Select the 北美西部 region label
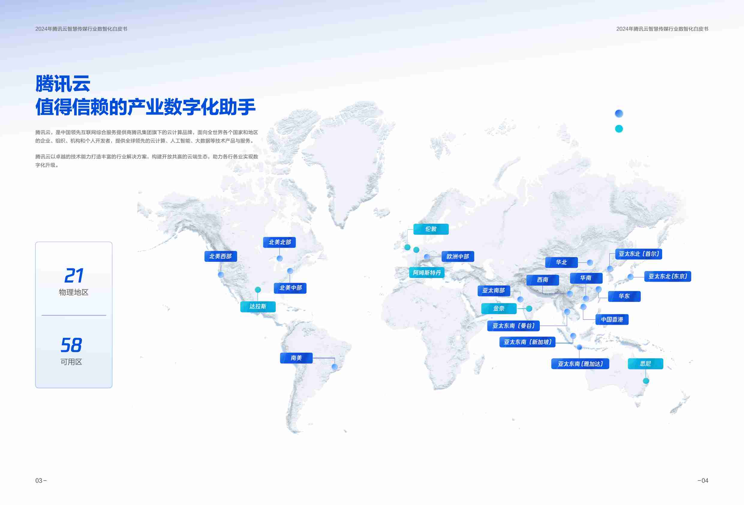This screenshot has width=744, height=505. 221,256
